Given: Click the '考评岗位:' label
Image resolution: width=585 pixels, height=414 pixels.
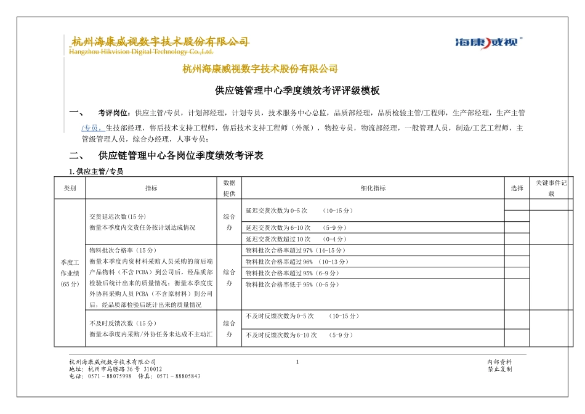Looking at the screenshot, I should click(114, 113).
